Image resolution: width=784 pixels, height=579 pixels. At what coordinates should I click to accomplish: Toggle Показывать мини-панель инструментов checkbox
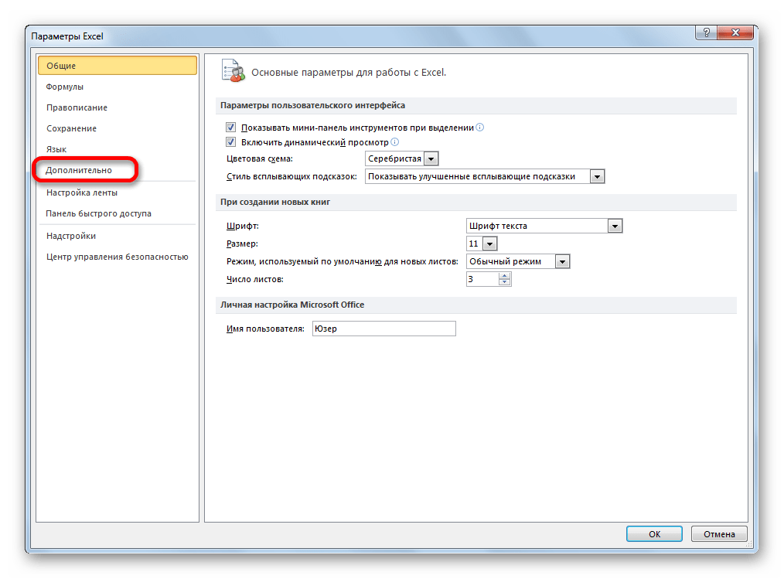click(230, 128)
